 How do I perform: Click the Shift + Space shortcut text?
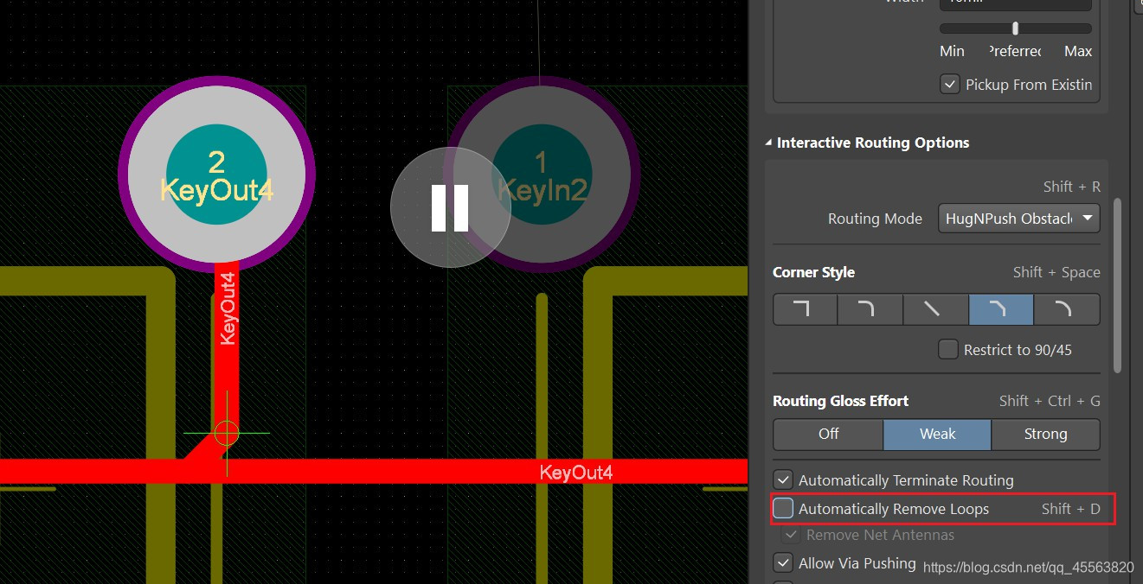tap(1056, 272)
